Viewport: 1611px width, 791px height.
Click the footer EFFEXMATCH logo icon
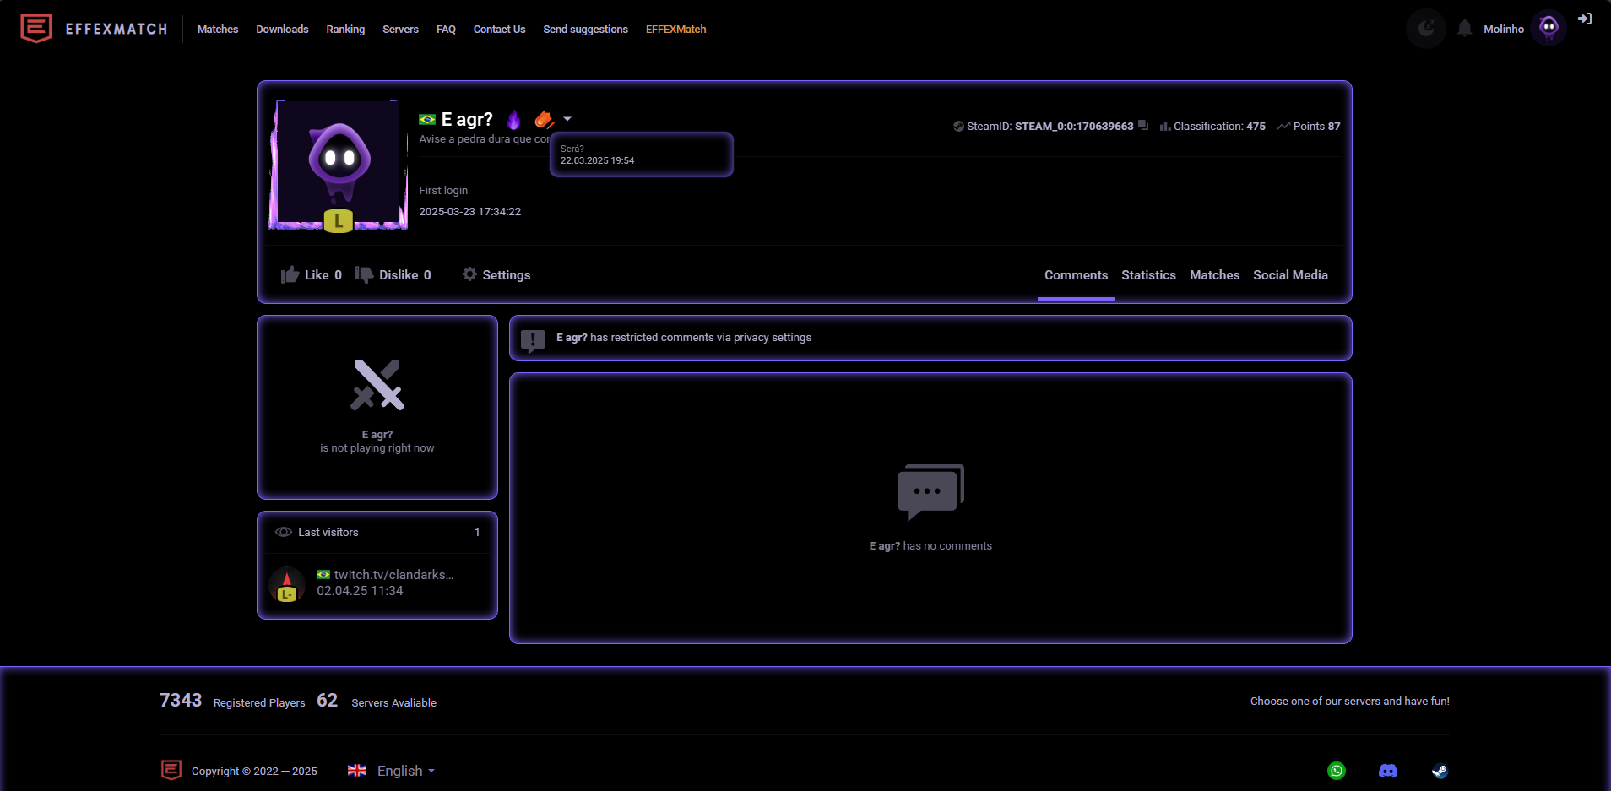[x=171, y=770]
